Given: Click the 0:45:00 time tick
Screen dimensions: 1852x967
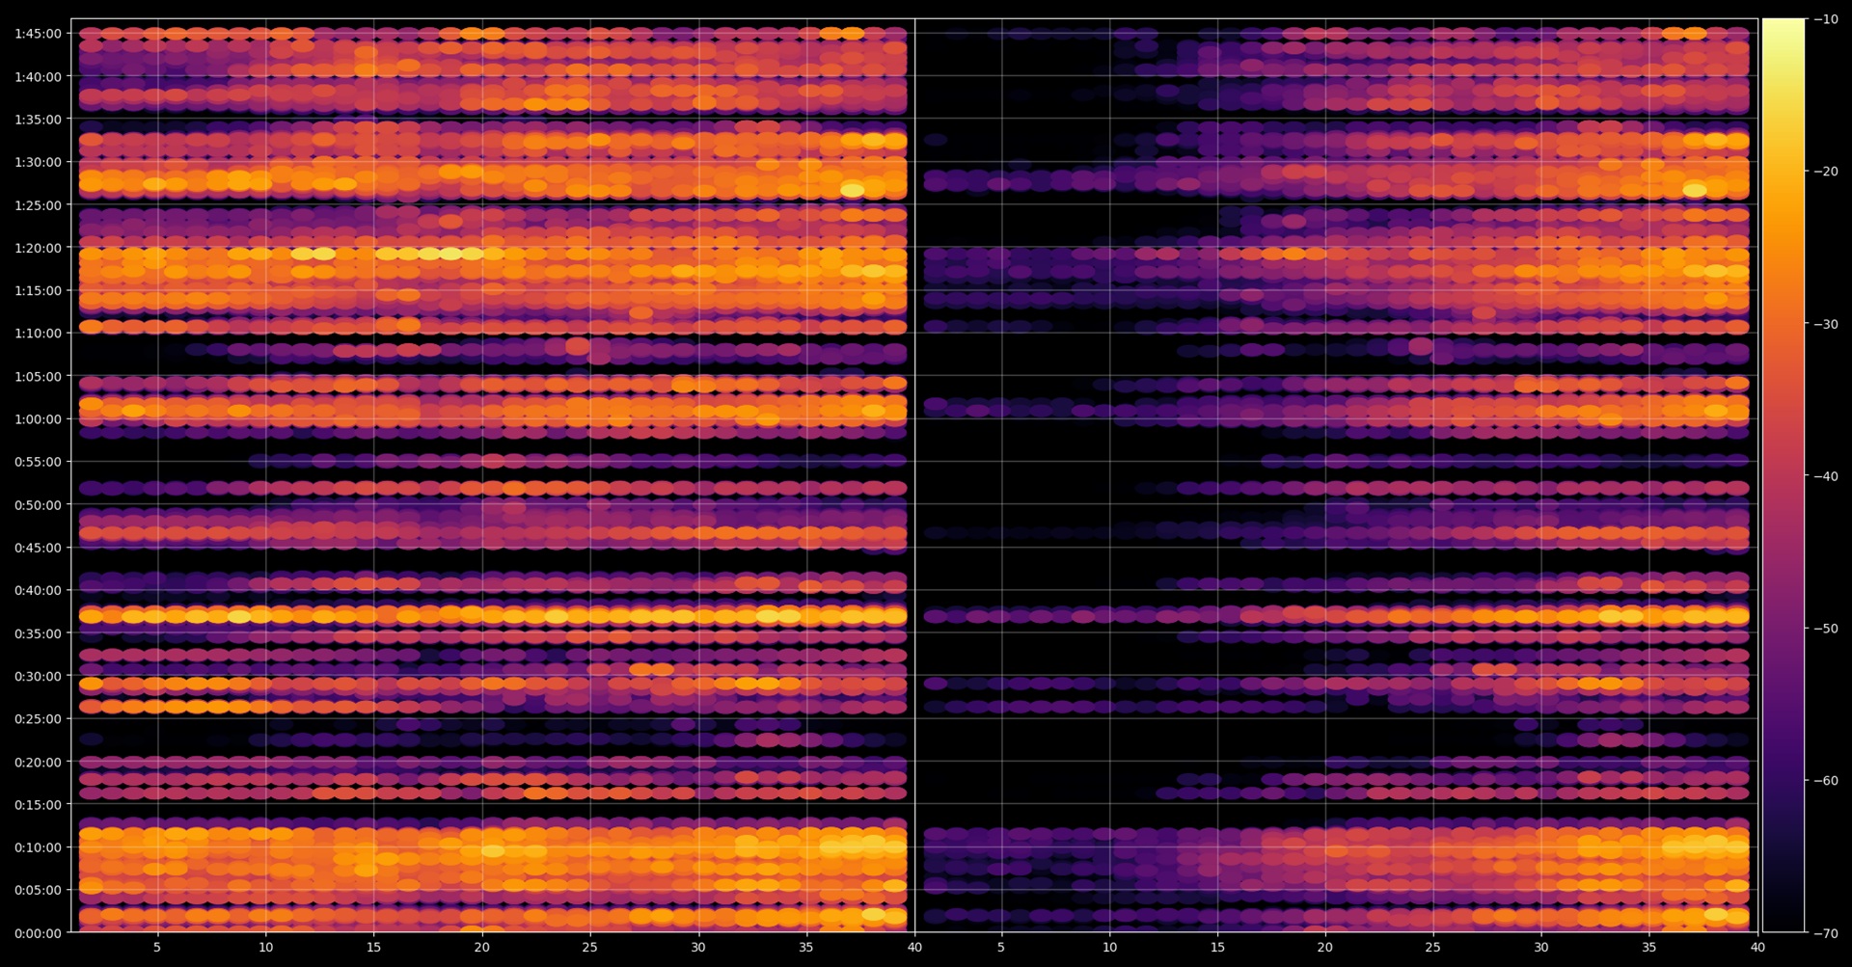Looking at the screenshot, I should [x=38, y=548].
